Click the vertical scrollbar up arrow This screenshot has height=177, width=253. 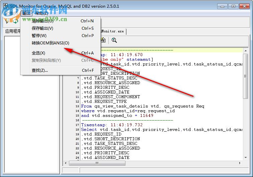pyautogui.click(x=246, y=51)
